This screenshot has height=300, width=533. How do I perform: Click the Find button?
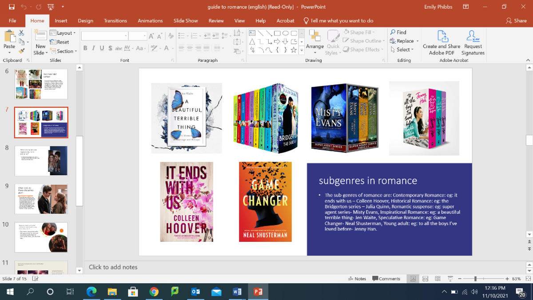398,32
